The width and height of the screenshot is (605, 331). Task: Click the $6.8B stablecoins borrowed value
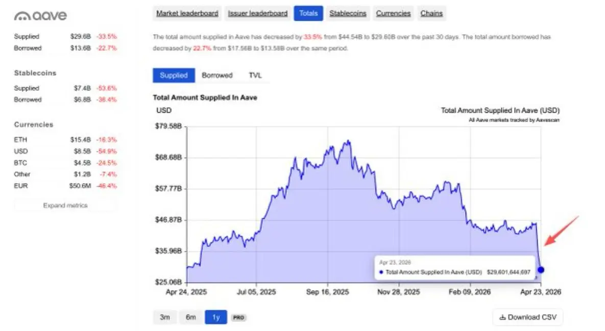pos(82,99)
